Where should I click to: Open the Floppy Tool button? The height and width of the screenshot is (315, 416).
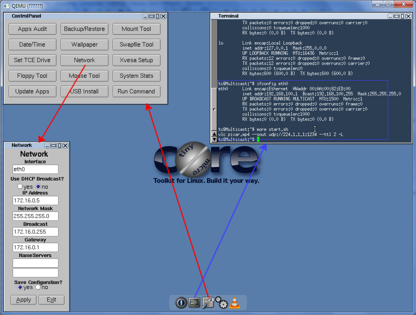(x=32, y=76)
